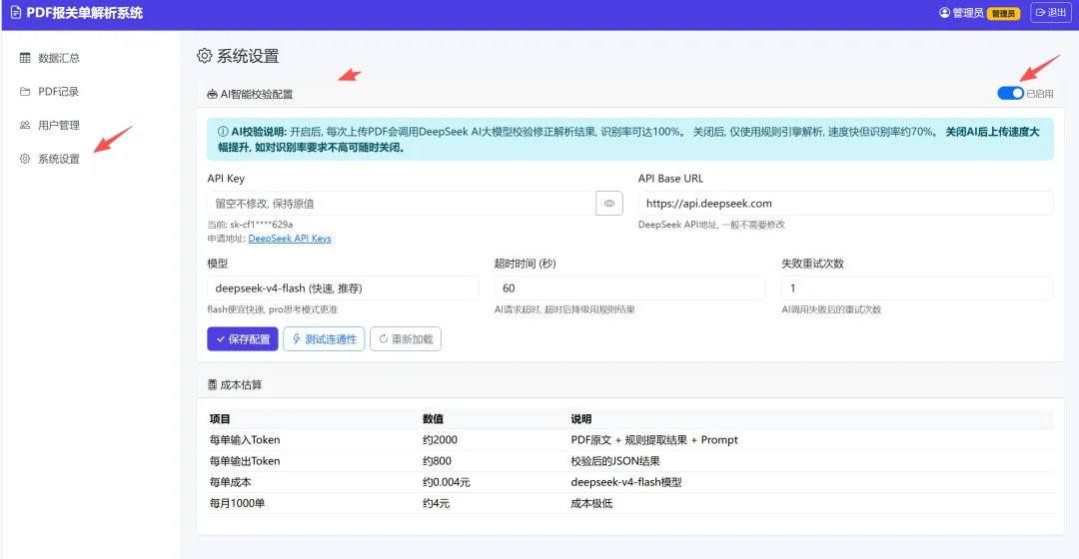Click the info icon in AI校验说明 banner
The image size is (1079, 559).
coord(223,132)
